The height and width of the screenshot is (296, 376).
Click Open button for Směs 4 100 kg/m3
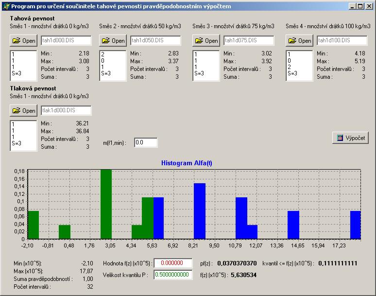[x=300, y=40]
